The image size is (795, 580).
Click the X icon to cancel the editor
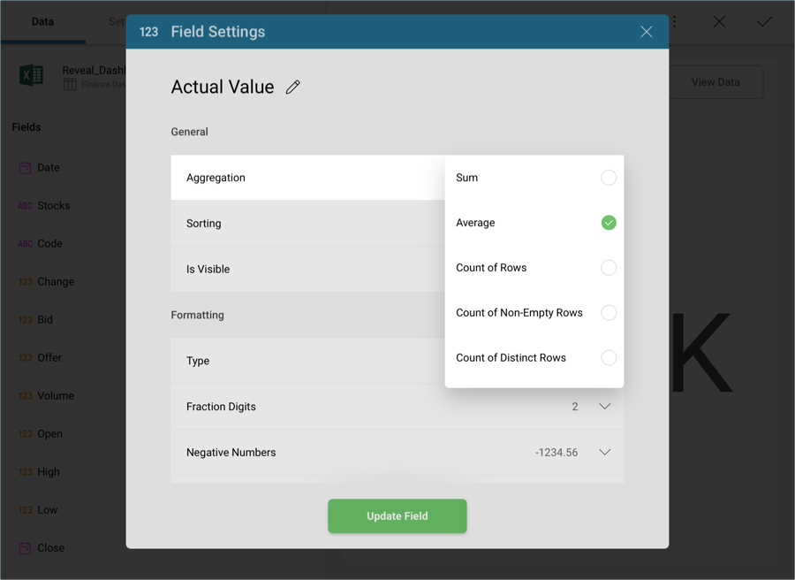pos(719,21)
